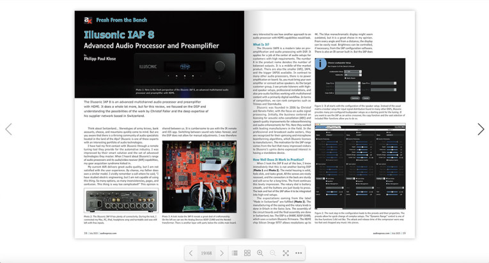Open the thumbnails grid view icon

pos(247,253)
